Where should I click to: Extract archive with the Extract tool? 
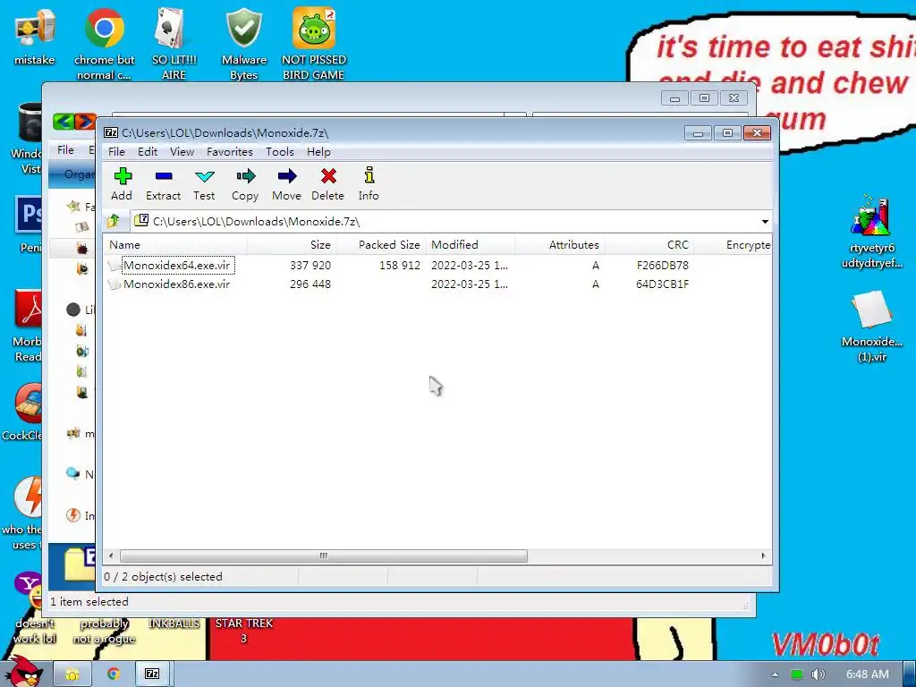163,184
